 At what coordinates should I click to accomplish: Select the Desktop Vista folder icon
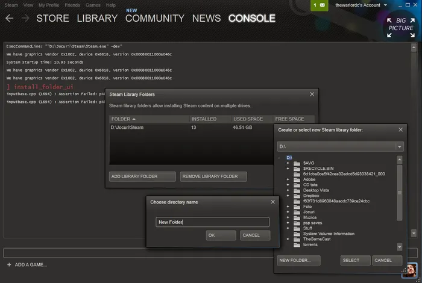(297, 190)
